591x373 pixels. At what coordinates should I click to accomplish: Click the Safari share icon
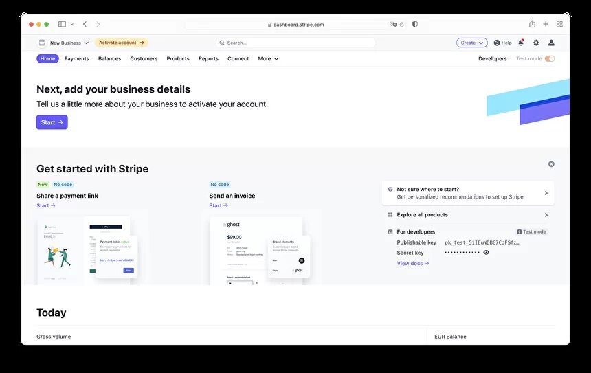click(x=532, y=24)
